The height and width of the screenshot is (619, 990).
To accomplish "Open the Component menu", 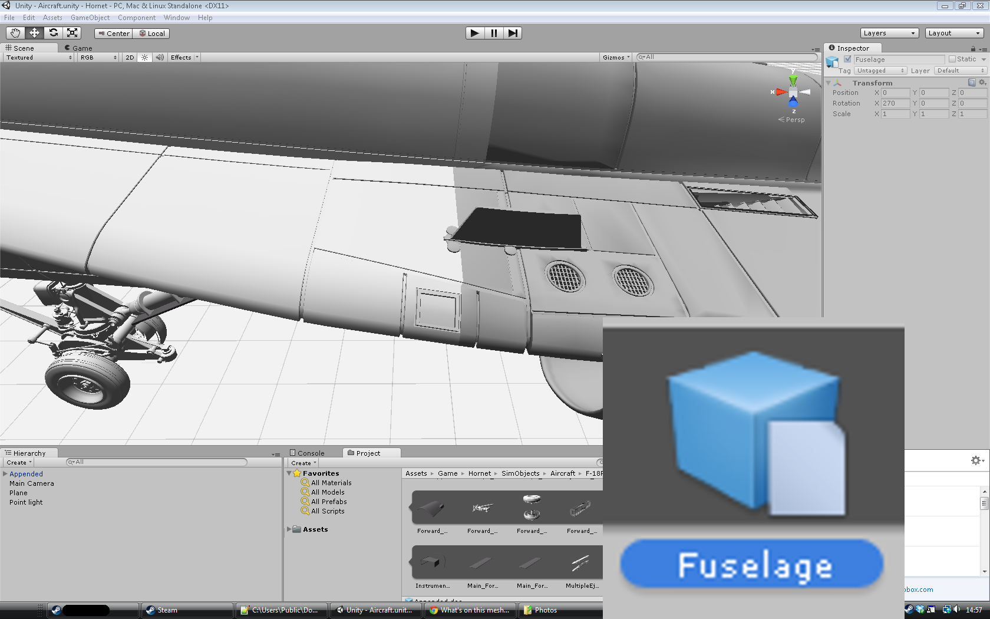I will tap(137, 18).
